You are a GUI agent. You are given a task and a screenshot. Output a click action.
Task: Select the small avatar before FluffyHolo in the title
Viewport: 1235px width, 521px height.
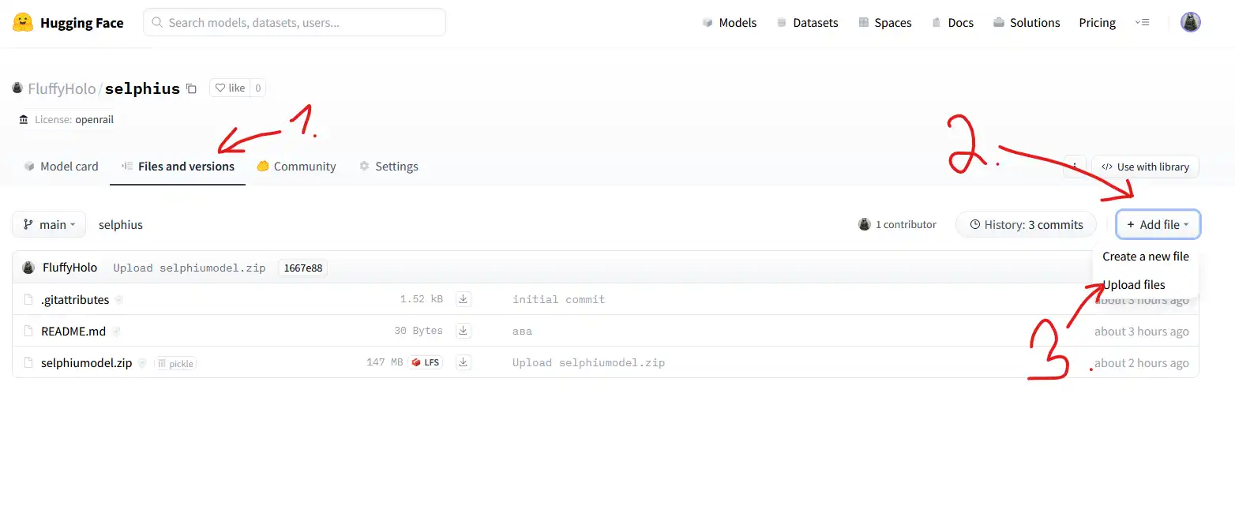tap(17, 88)
